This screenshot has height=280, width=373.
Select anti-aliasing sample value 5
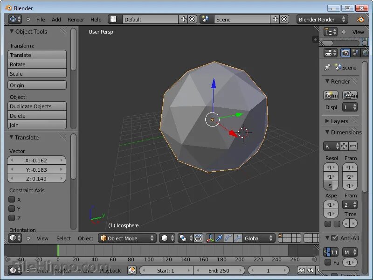click(325, 252)
